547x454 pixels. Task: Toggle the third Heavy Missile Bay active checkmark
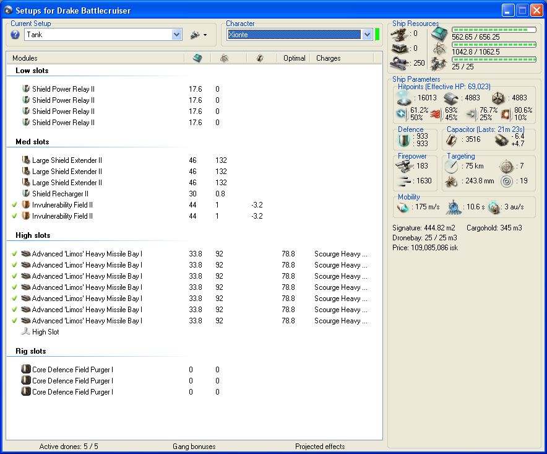click(x=14, y=276)
